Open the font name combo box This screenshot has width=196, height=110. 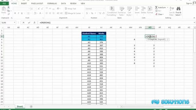(22, 9)
